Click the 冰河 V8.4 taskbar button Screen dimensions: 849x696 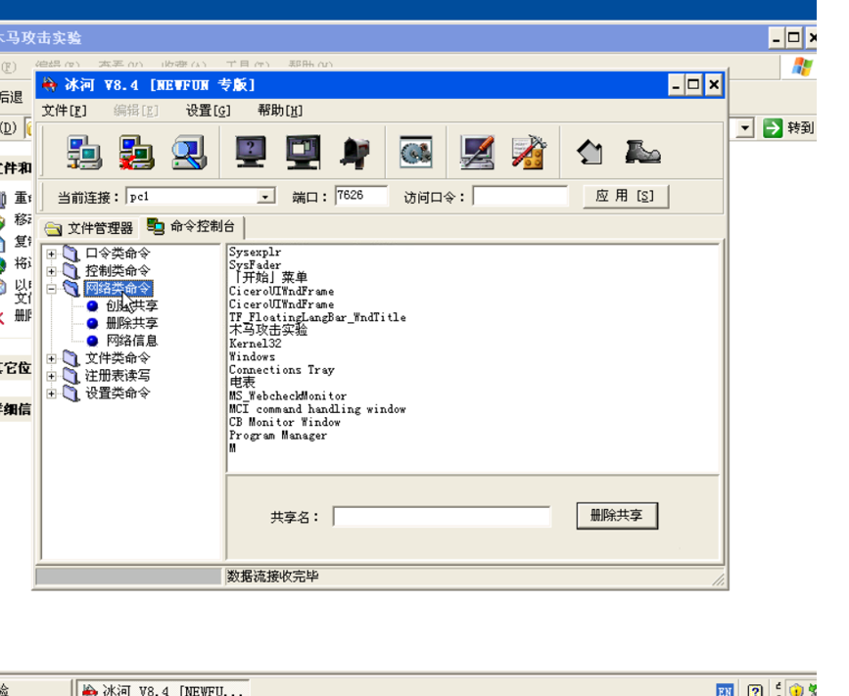163,689
